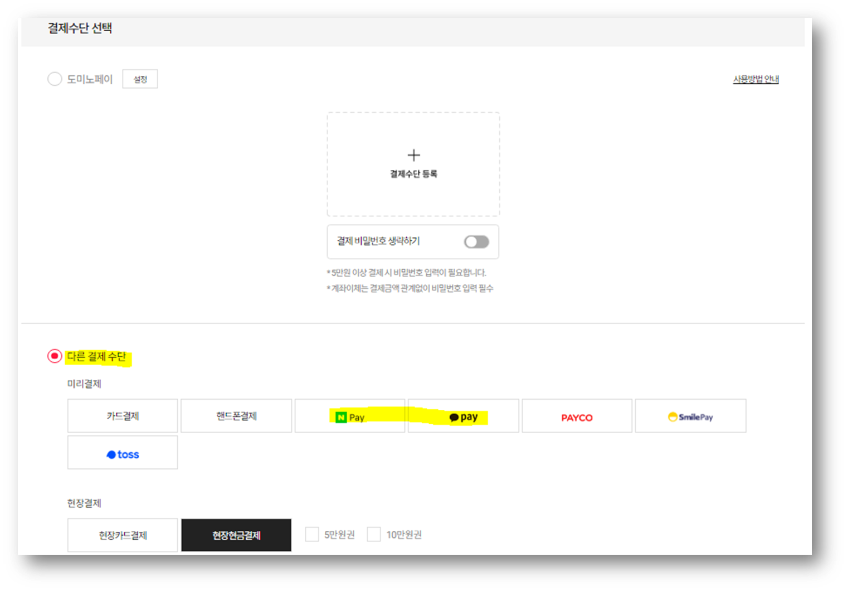
Task: Select Kakao pay payment icon
Action: 464,417
